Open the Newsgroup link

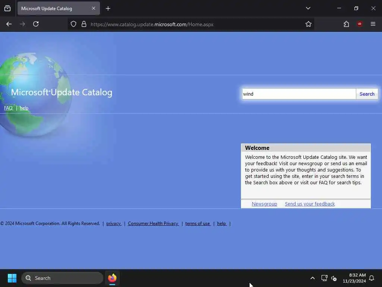[264, 204]
